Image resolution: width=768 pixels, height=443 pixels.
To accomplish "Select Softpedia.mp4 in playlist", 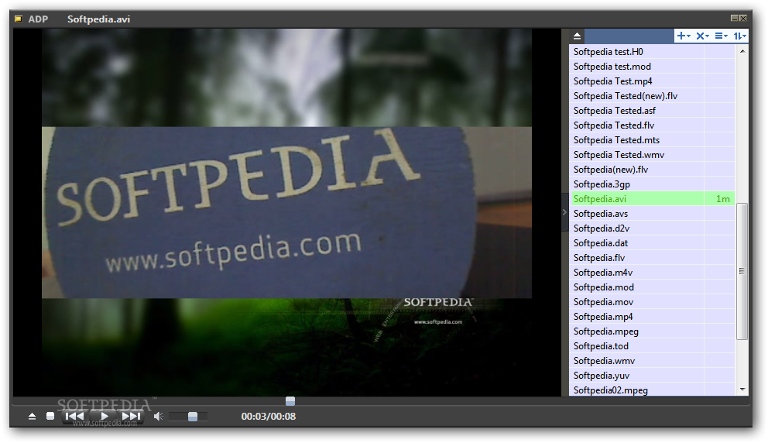I will click(x=651, y=316).
